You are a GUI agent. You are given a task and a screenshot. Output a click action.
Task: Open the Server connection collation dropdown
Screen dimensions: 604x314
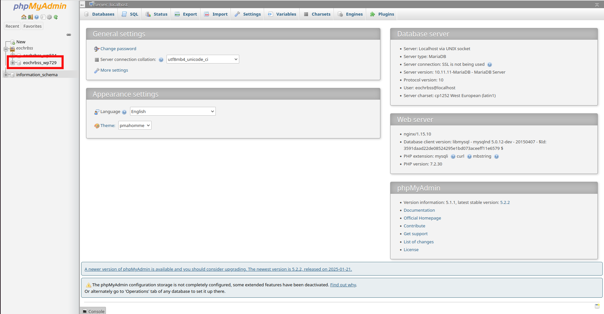203,59
